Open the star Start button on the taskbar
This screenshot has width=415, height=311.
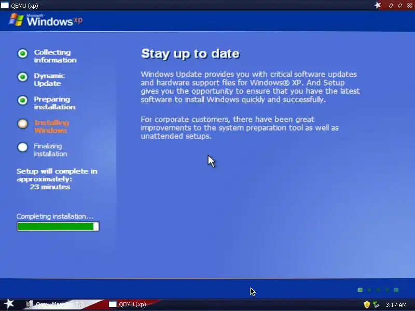click(x=9, y=304)
